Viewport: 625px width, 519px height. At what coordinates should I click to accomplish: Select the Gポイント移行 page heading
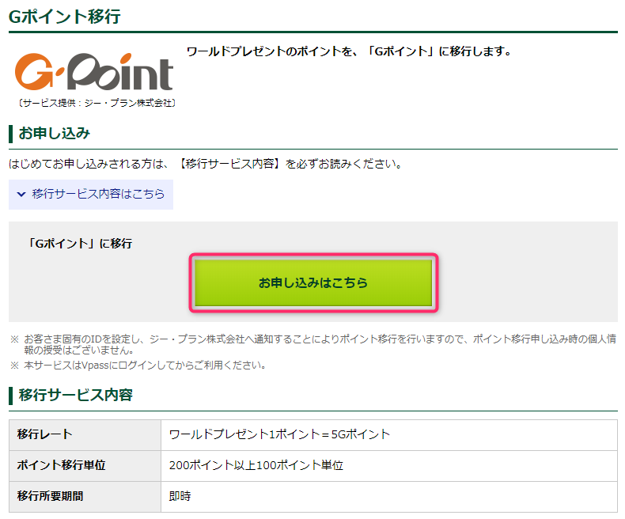65,17
